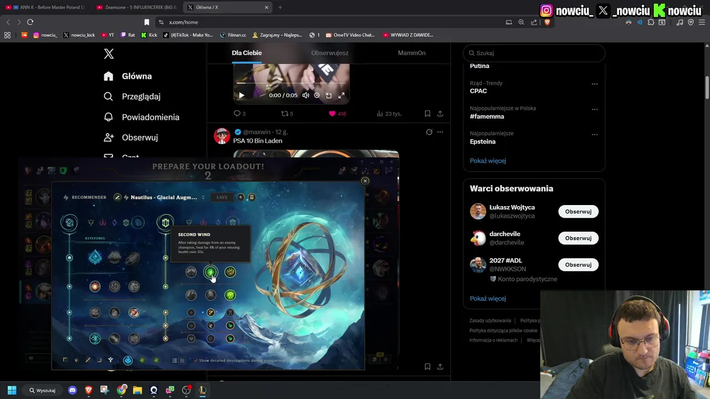This screenshot has height=399, width=710.
Task: Open the Windows Start menu
Action: click(x=12, y=390)
